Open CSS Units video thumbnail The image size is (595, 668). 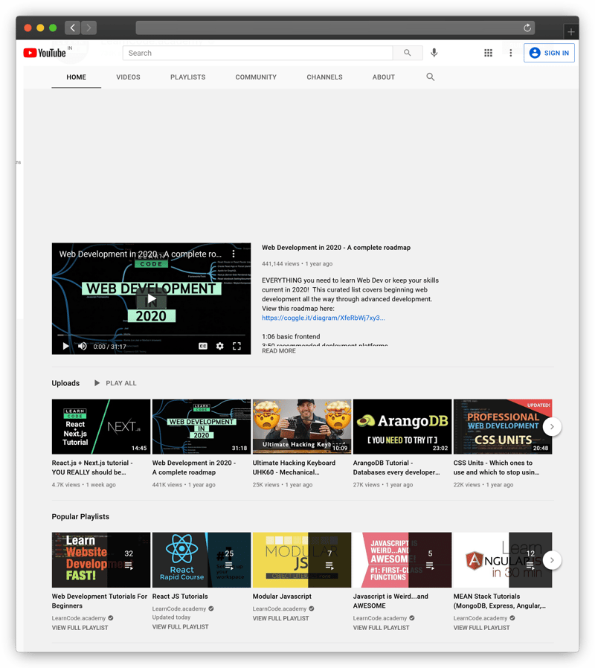[x=503, y=426]
